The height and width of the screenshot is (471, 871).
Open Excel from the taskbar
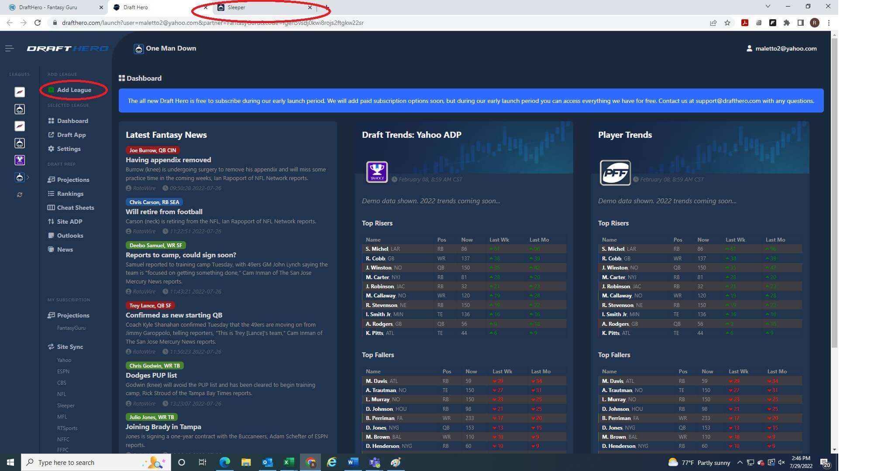[x=289, y=462]
